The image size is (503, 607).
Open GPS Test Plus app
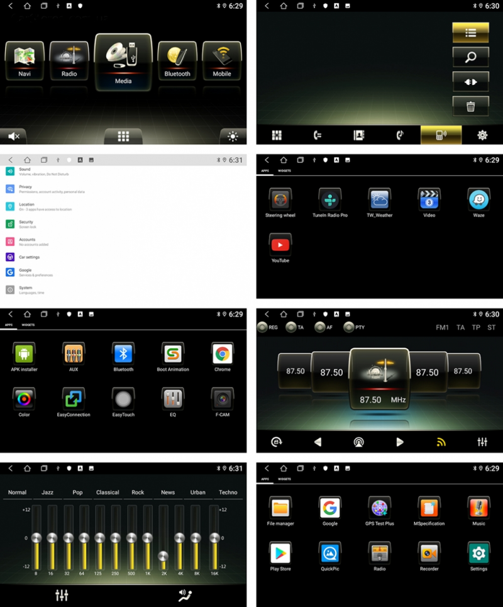pyautogui.click(x=379, y=508)
